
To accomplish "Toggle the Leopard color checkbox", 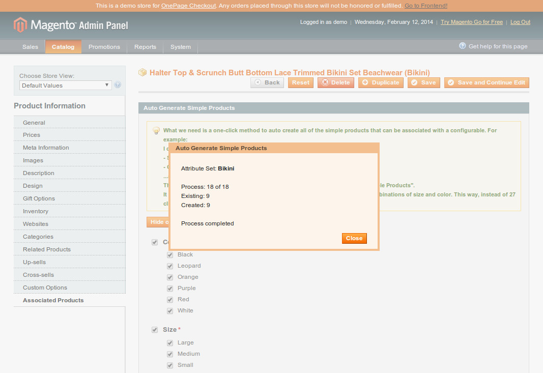I will point(170,266).
